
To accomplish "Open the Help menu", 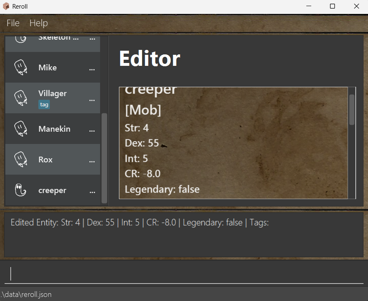I will (x=38, y=23).
